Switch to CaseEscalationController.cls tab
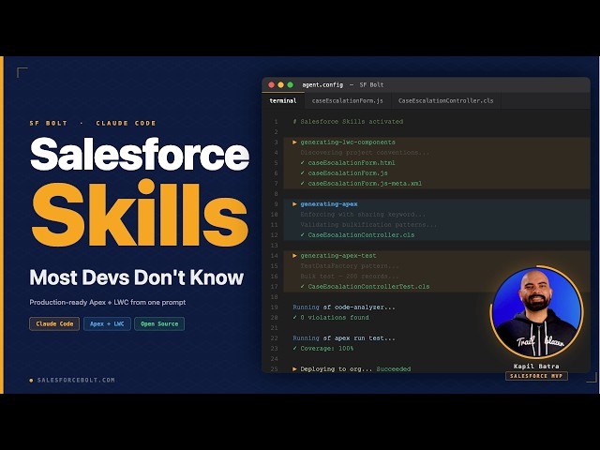The width and height of the screenshot is (600, 450). [446, 101]
